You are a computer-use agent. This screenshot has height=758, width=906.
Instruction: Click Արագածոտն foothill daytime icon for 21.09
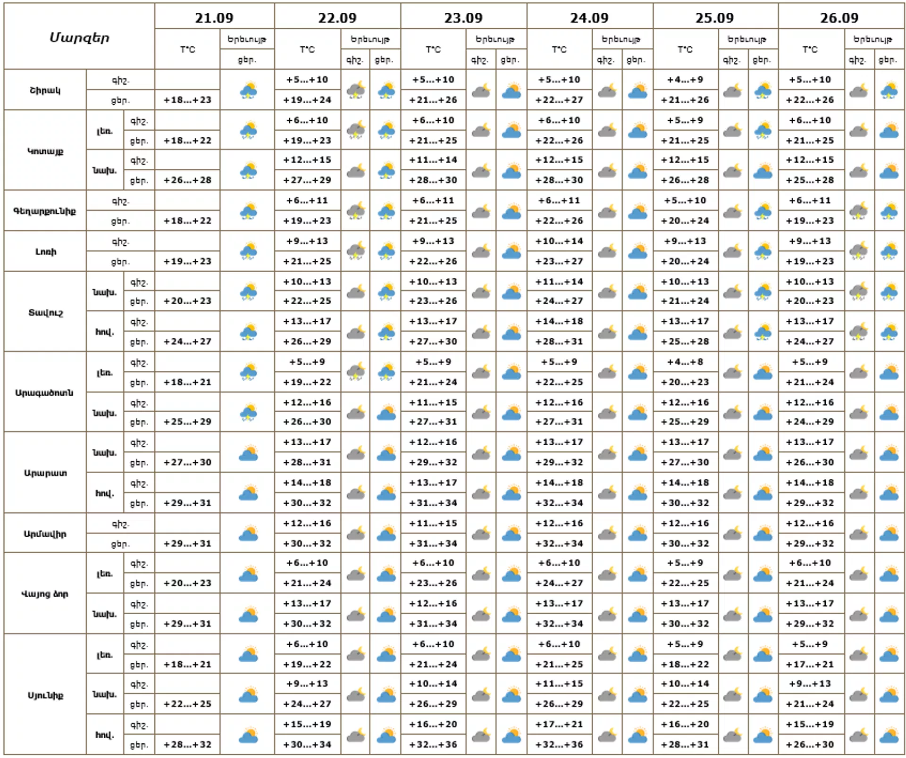248,412
